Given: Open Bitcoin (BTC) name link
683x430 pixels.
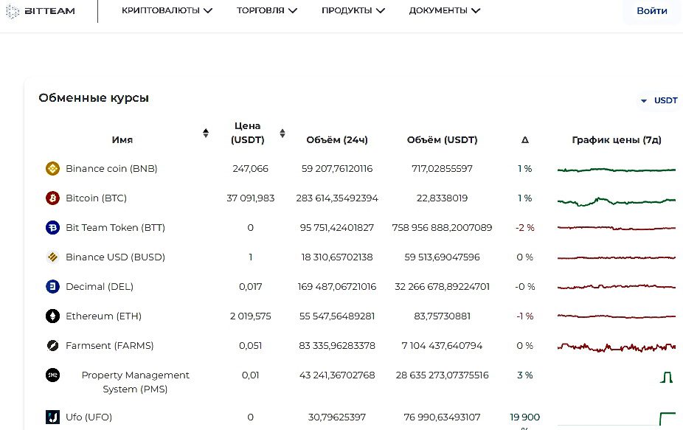Looking at the screenshot, I should pos(97,198).
